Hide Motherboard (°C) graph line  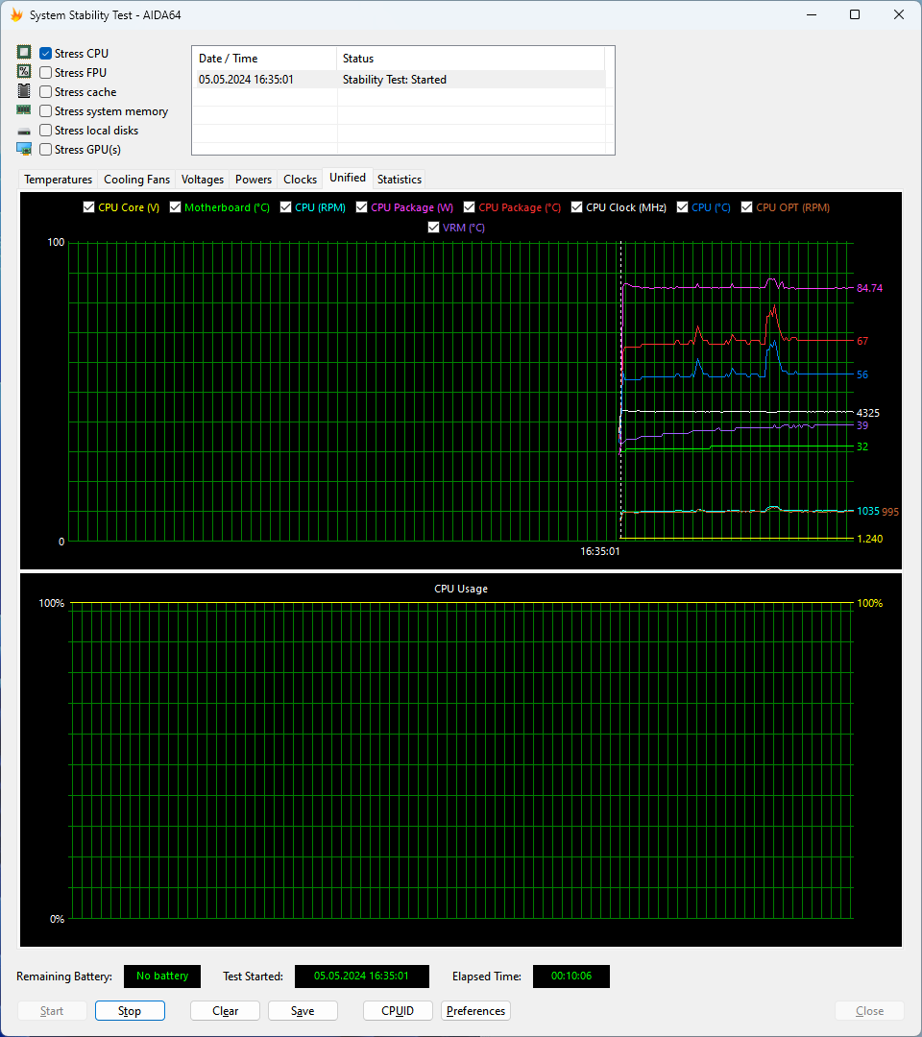point(175,207)
